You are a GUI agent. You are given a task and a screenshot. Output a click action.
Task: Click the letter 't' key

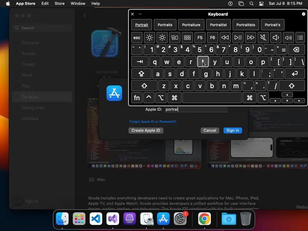[203, 62]
